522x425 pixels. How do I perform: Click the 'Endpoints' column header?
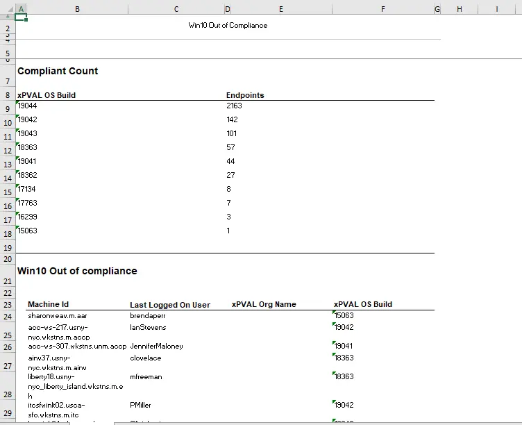(x=245, y=95)
